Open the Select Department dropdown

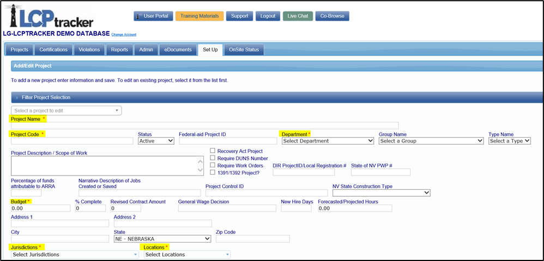tap(328, 141)
